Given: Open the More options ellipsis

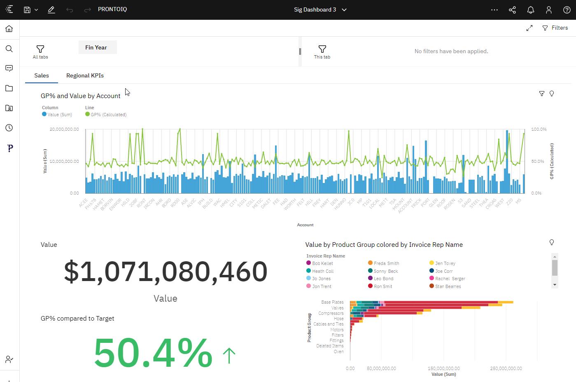Looking at the screenshot, I should (x=494, y=9).
